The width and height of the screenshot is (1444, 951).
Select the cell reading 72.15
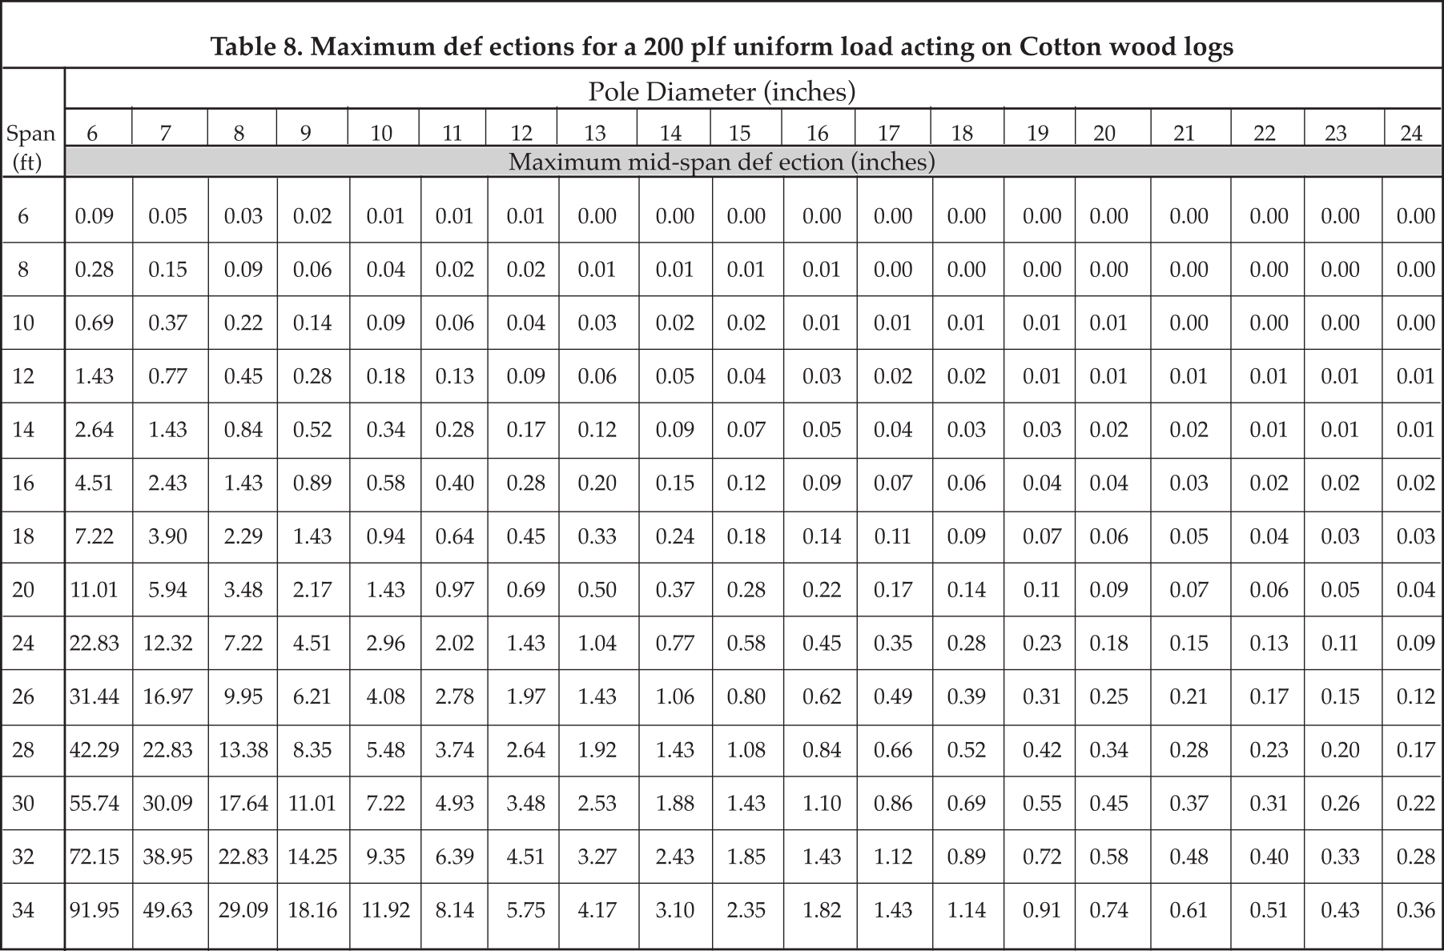[95, 857]
